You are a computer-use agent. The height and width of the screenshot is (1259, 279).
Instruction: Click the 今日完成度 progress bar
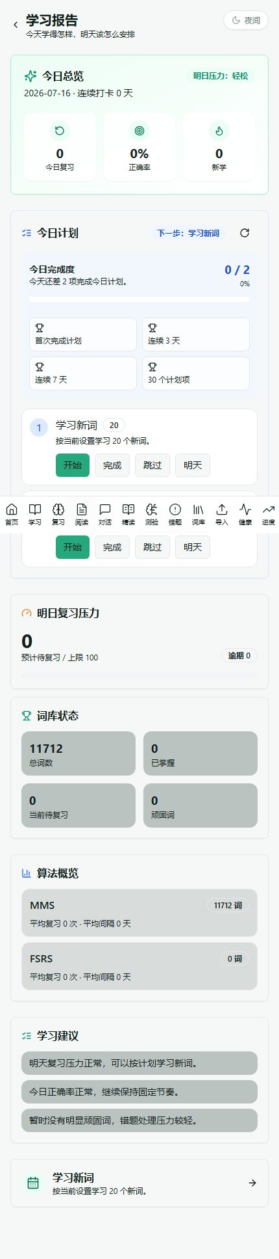[x=139, y=299]
